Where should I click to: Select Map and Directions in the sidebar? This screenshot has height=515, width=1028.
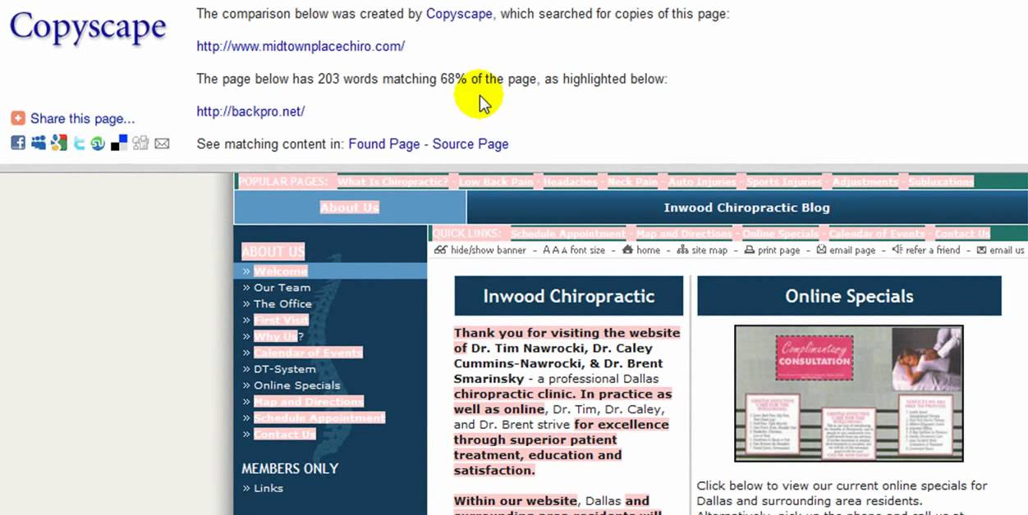(x=308, y=402)
